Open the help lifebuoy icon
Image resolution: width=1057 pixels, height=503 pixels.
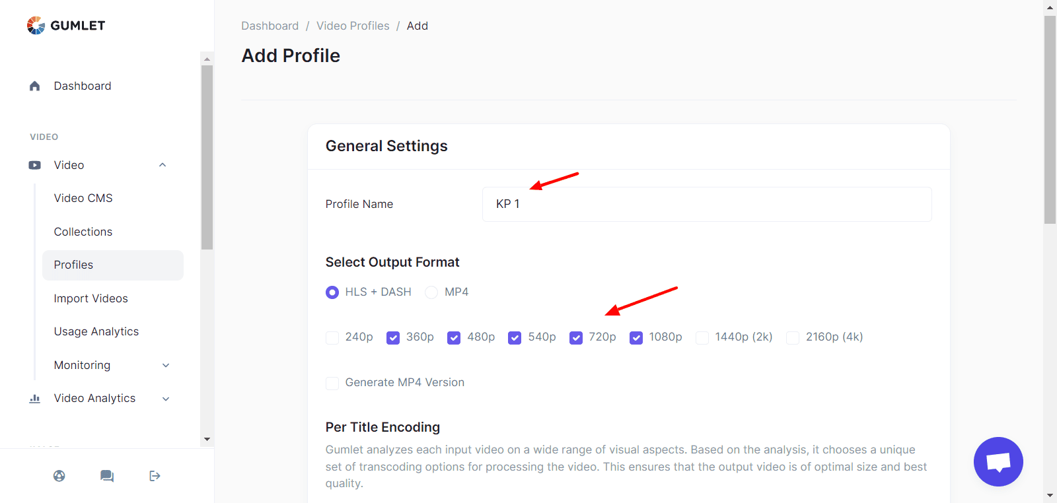[x=59, y=476]
